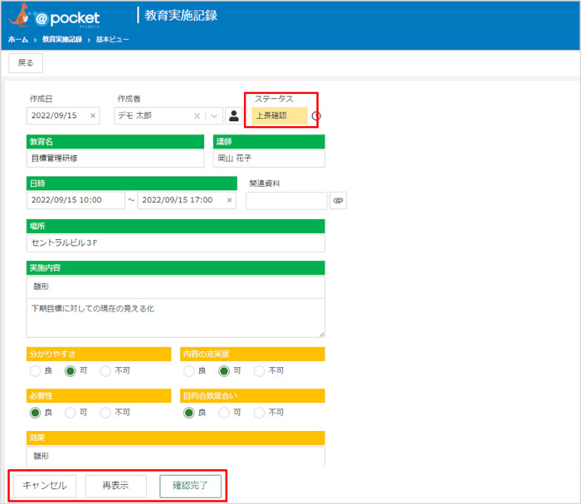This screenshot has height=504, width=581.
Task: Select 不可 for 内容の充実度
Action: click(x=259, y=371)
